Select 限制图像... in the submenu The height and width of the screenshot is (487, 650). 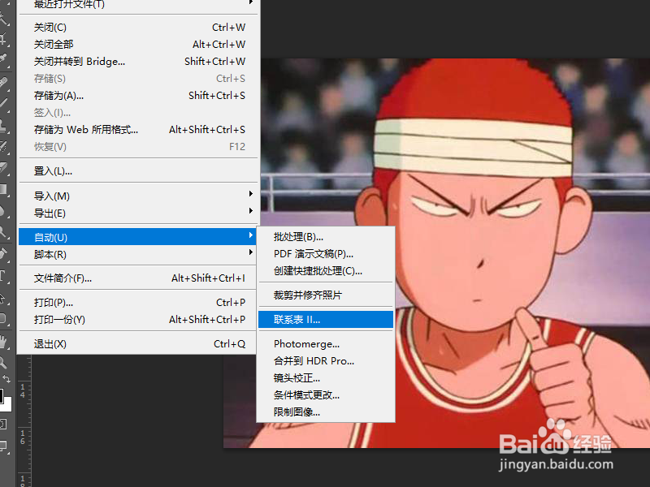[x=326, y=412]
